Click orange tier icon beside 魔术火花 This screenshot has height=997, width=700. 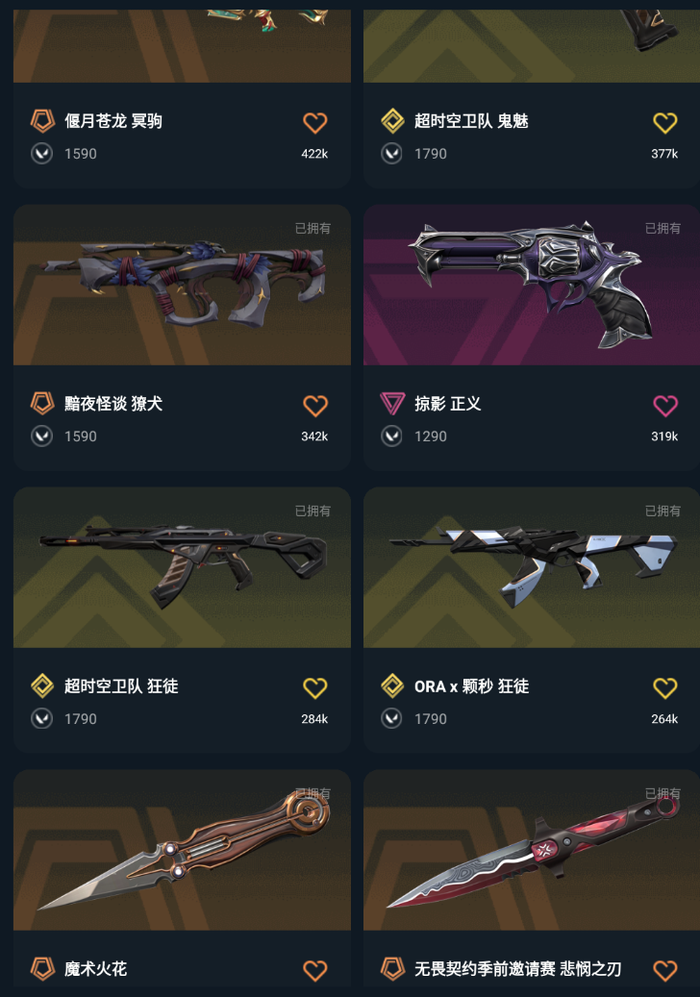click(42, 968)
